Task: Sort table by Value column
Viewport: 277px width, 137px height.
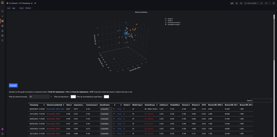Action: point(69,105)
